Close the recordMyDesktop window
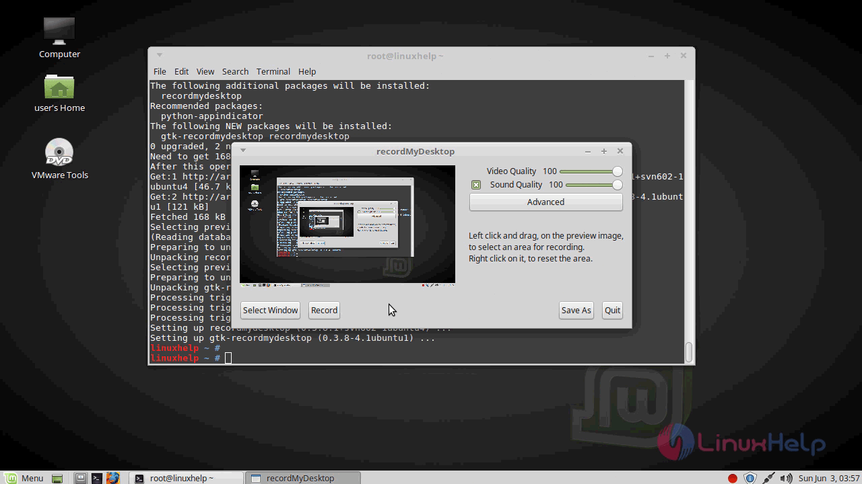This screenshot has width=862, height=484. click(620, 151)
